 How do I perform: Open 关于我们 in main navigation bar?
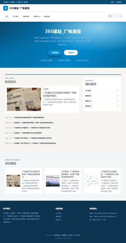[x=16, y=16]
